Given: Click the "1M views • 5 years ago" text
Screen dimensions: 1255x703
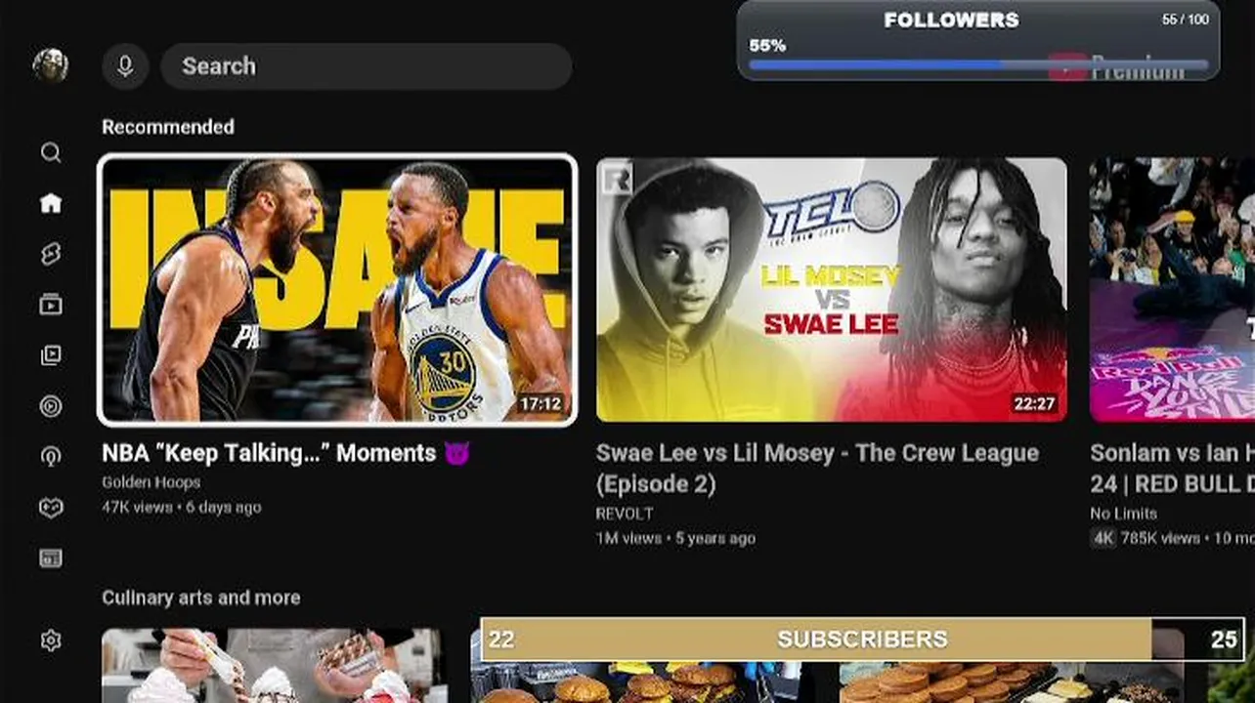Looking at the screenshot, I should [x=675, y=538].
